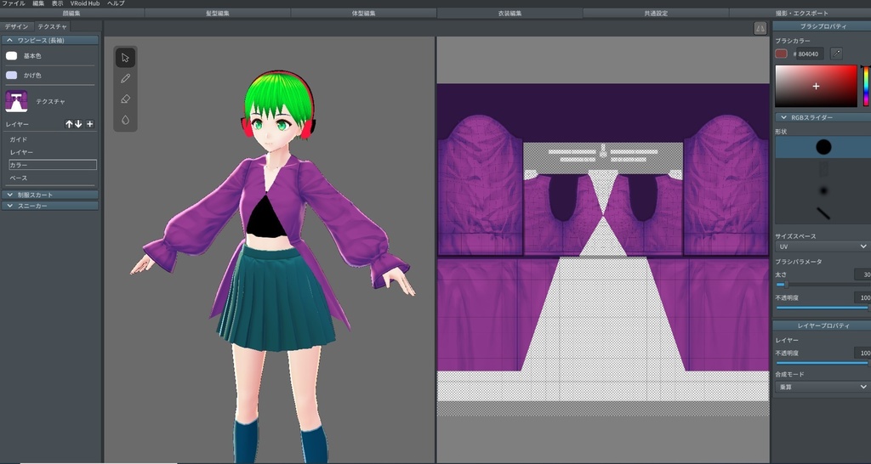Select the eraser tool
This screenshot has width=871, height=464.
click(x=125, y=99)
